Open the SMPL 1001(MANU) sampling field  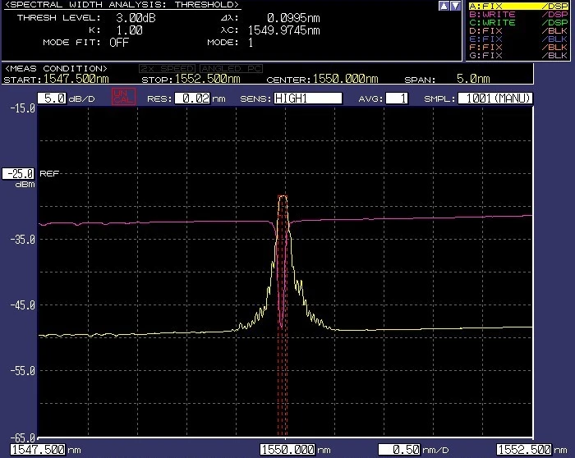[495, 98]
